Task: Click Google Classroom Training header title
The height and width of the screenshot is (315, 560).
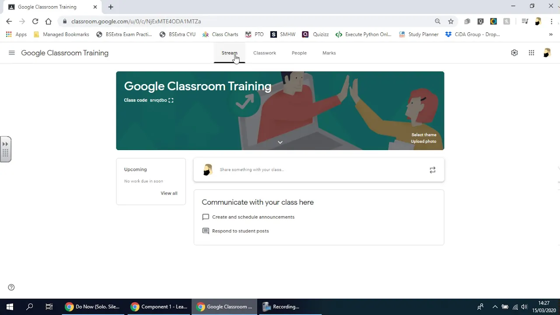Action: (x=65, y=53)
